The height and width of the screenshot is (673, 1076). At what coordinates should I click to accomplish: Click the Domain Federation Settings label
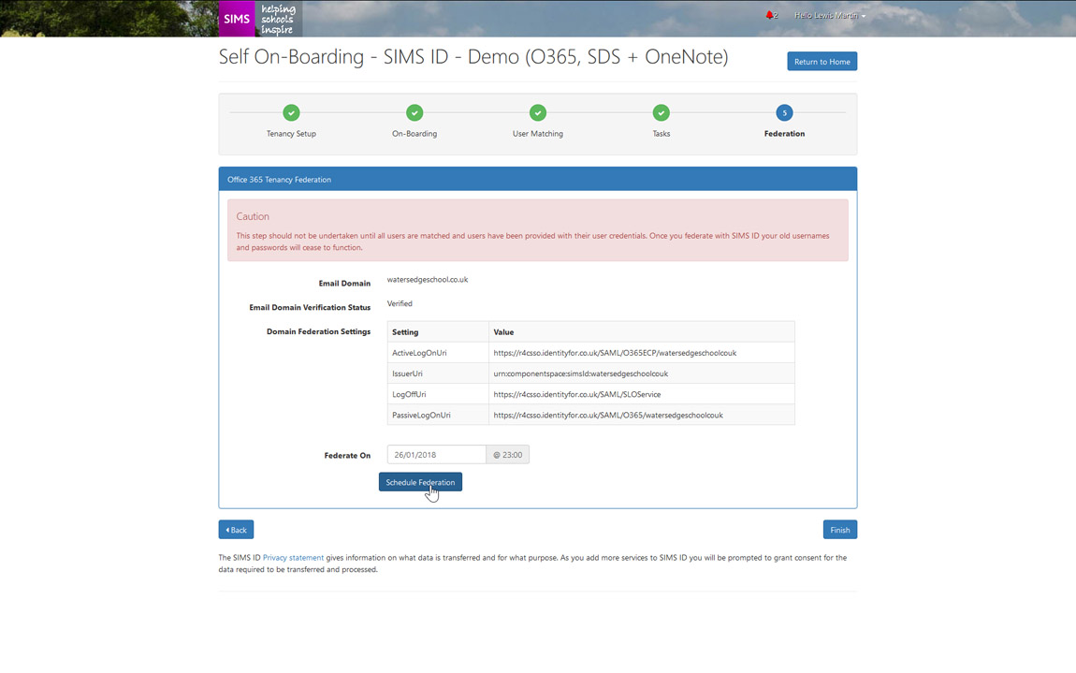coord(318,331)
